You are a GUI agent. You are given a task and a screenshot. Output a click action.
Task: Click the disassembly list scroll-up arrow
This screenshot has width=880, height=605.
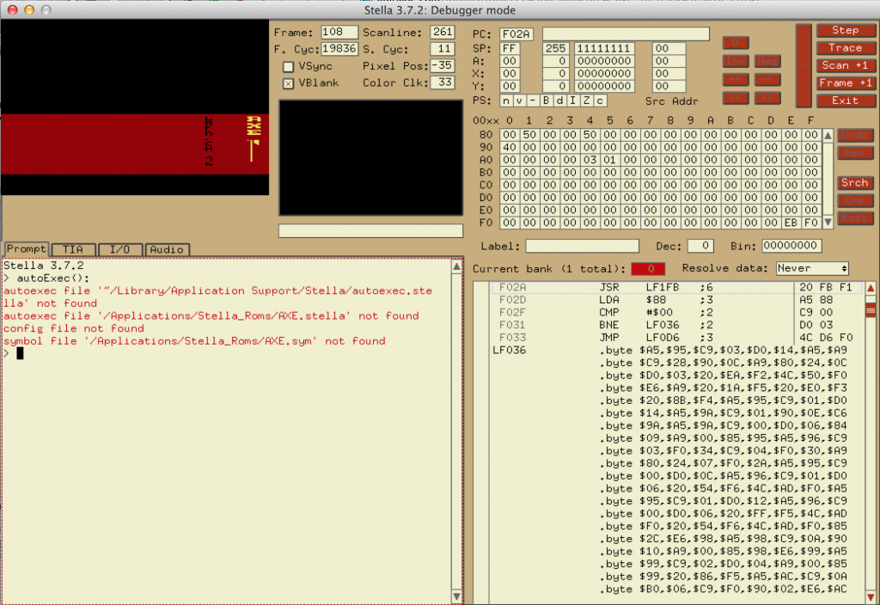coord(871,288)
